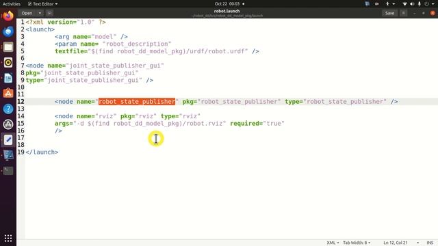Click the required="true" attribute

pyautogui.click(x=257, y=123)
